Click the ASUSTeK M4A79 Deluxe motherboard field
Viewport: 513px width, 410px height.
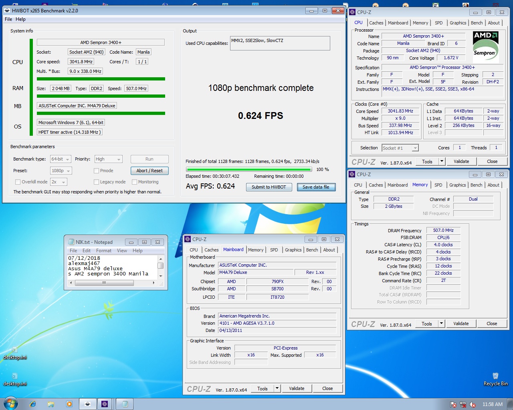[x=77, y=106]
